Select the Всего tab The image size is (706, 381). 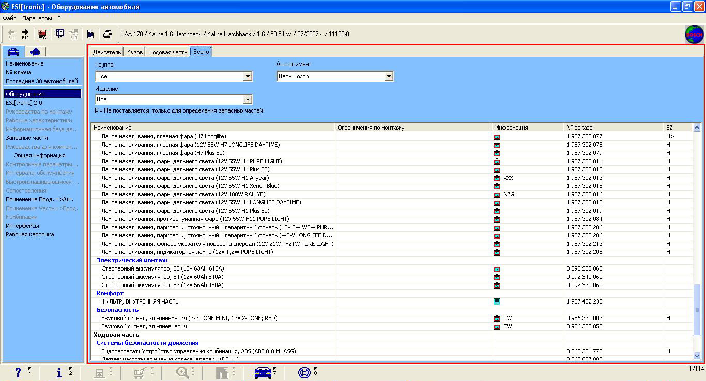coord(201,51)
